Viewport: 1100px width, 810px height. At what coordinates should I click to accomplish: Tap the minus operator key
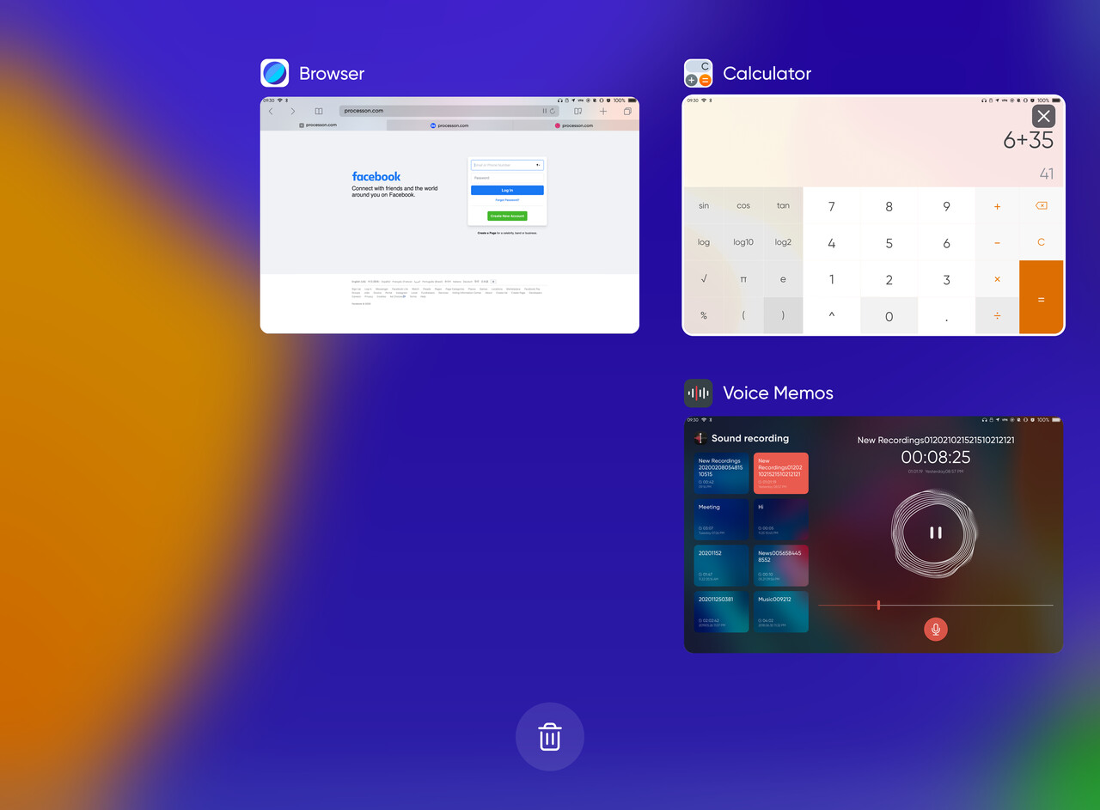[997, 242]
